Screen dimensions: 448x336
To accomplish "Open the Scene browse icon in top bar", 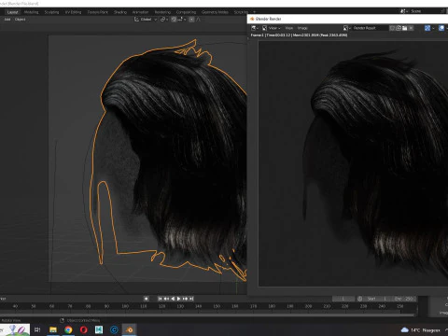I will point(404,11).
